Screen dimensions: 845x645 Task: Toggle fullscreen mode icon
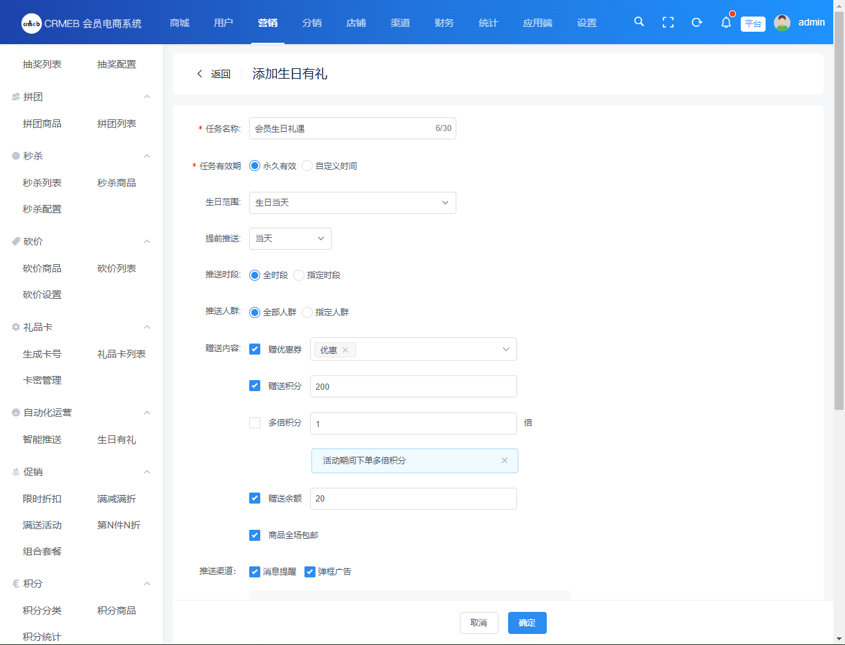click(668, 22)
